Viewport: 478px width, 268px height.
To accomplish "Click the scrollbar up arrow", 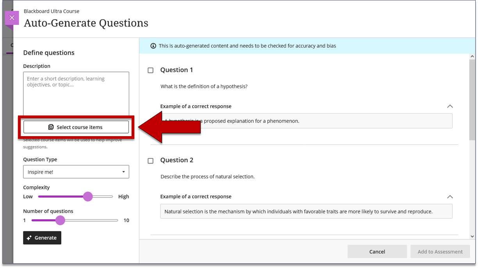I will (x=472, y=57).
